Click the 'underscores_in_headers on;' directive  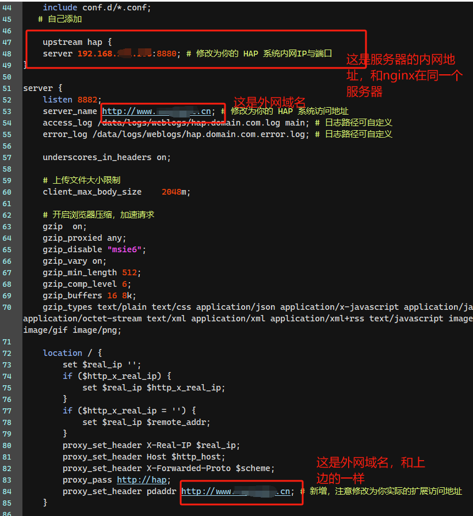tap(106, 157)
